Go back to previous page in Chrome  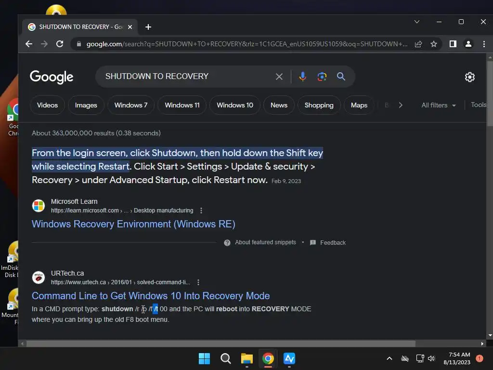point(29,44)
